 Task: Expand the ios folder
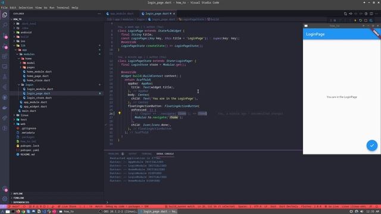[x=57, y=41]
